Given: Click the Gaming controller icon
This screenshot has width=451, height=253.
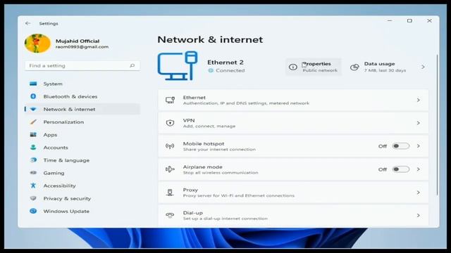Looking at the screenshot, I should [x=33, y=173].
